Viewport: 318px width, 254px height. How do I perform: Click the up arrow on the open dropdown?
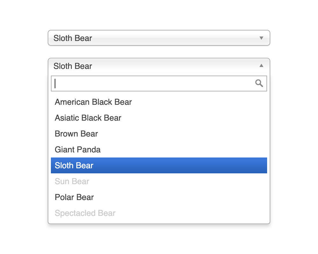[x=261, y=66]
